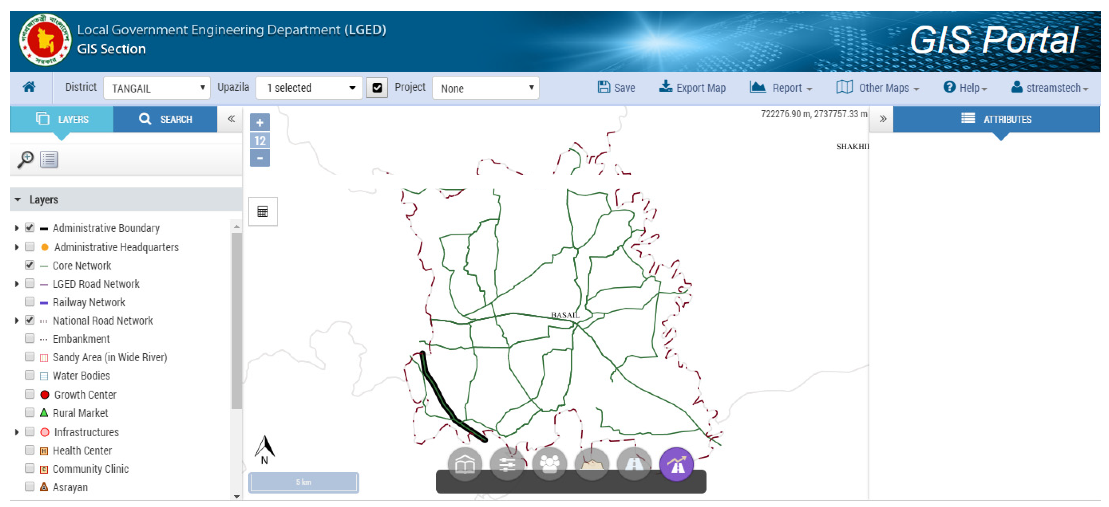
Task: Collapse the left panel with double chevron
Action: pos(231,119)
